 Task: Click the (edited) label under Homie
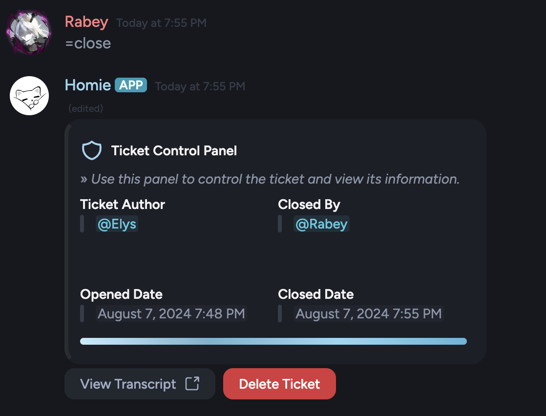(x=85, y=108)
